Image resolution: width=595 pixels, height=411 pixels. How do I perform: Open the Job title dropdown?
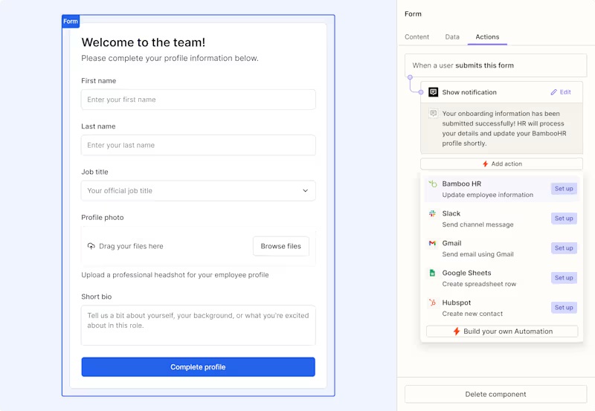198,191
